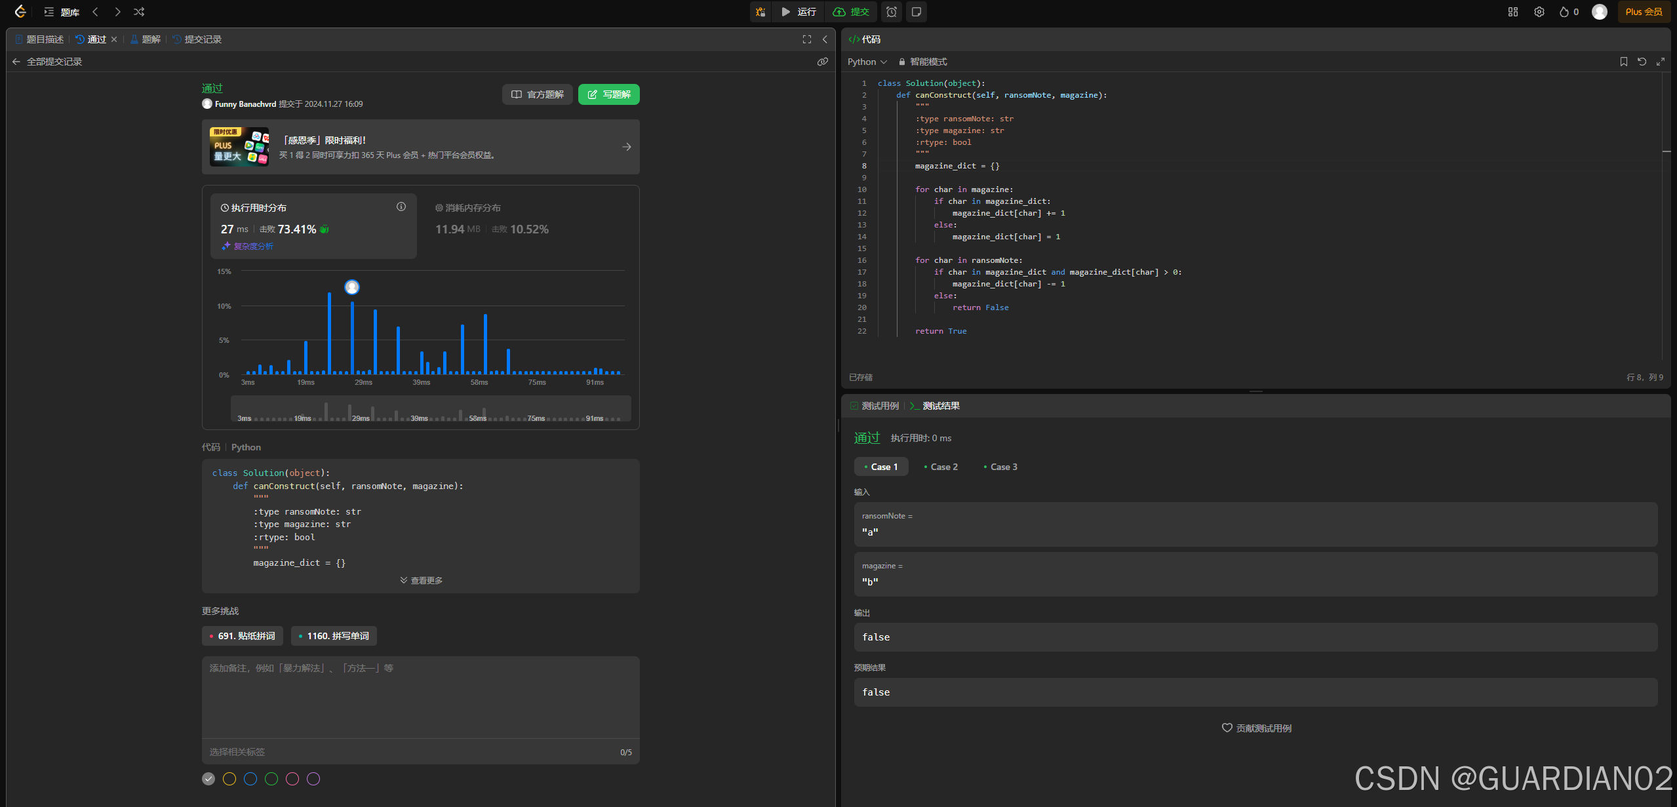Reset code with the undo arrow icon
The image size is (1677, 807).
tap(1642, 62)
